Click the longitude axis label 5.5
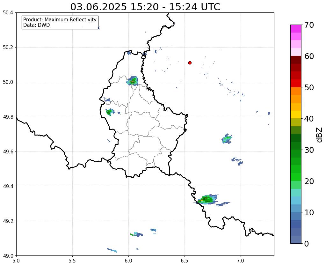This screenshot has height=266, width=326. pos(72,261)
